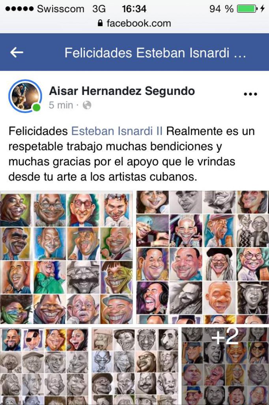Image resolution: width=269 pixels, height=405 pixels.
Task: Tap the lock icon beside facebook.com
Action: tap(101, 23)
